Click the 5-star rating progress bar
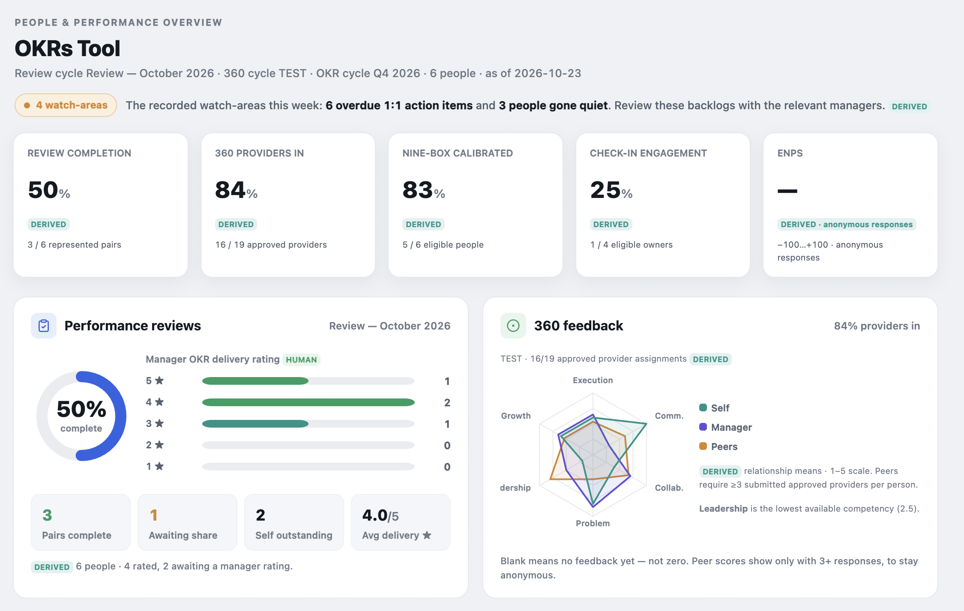The height and width of the screenshot is (611, 964). coord(308,381)
